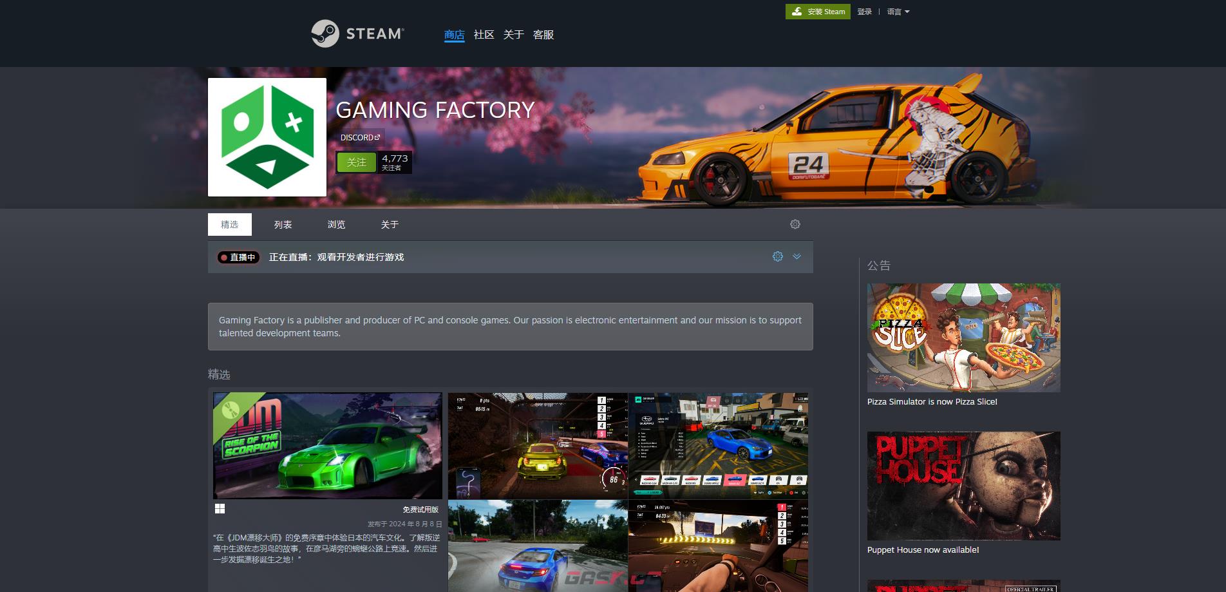This screenshot has height=592, width=1226.
Task: Switch to the 浏览 tab
Action: point(336,225)
